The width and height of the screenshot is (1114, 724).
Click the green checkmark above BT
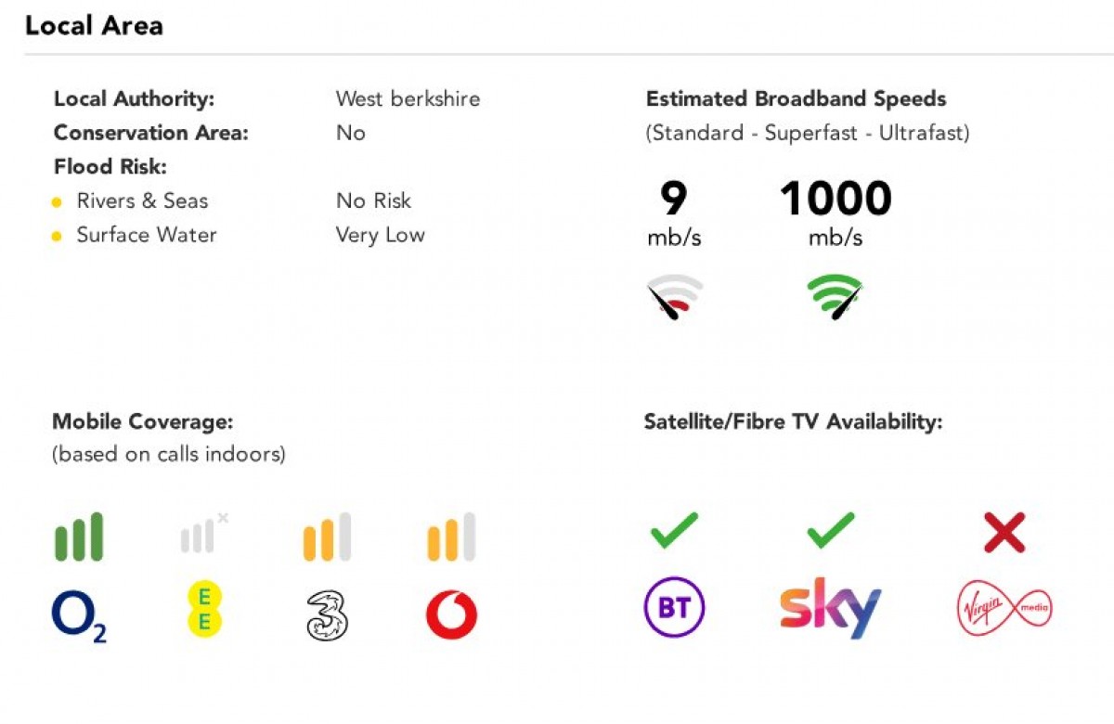[674, 532]
